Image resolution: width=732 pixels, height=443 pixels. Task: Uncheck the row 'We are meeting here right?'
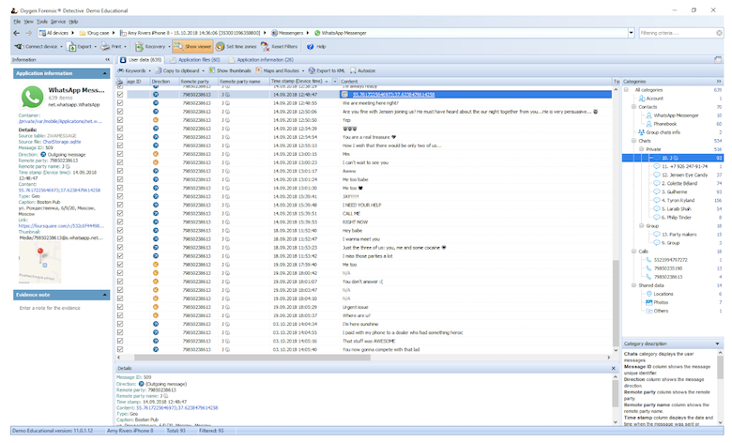(120, 103)
